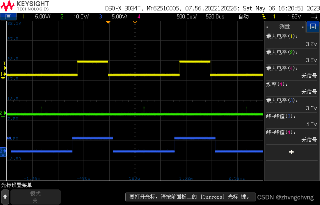Click the timebase value 500.0us/
This screenshot has height=205, width=320.
pos(186,16)
